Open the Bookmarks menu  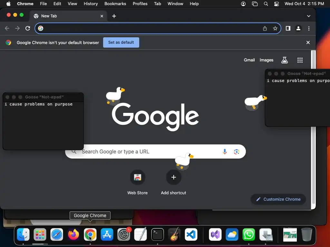[115, 4]
